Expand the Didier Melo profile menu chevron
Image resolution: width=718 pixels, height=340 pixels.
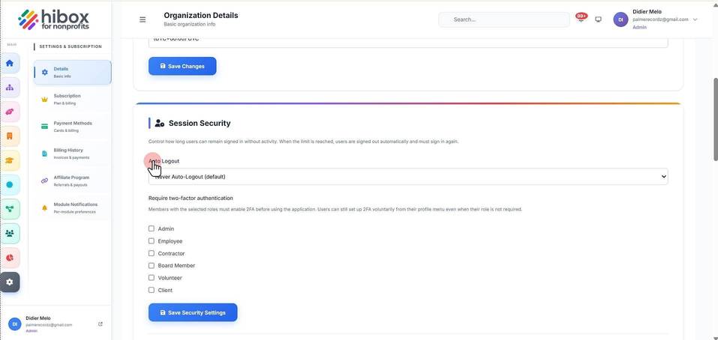[695, 19]
